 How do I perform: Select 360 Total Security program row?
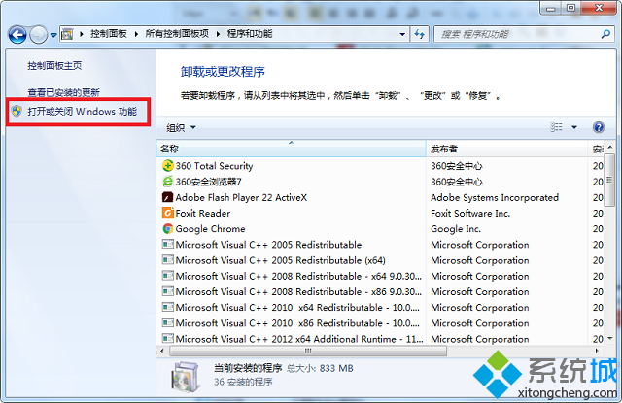tap(380, 166)
